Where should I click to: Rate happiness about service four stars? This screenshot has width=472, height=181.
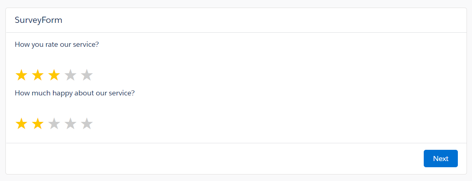coord(70,124)
